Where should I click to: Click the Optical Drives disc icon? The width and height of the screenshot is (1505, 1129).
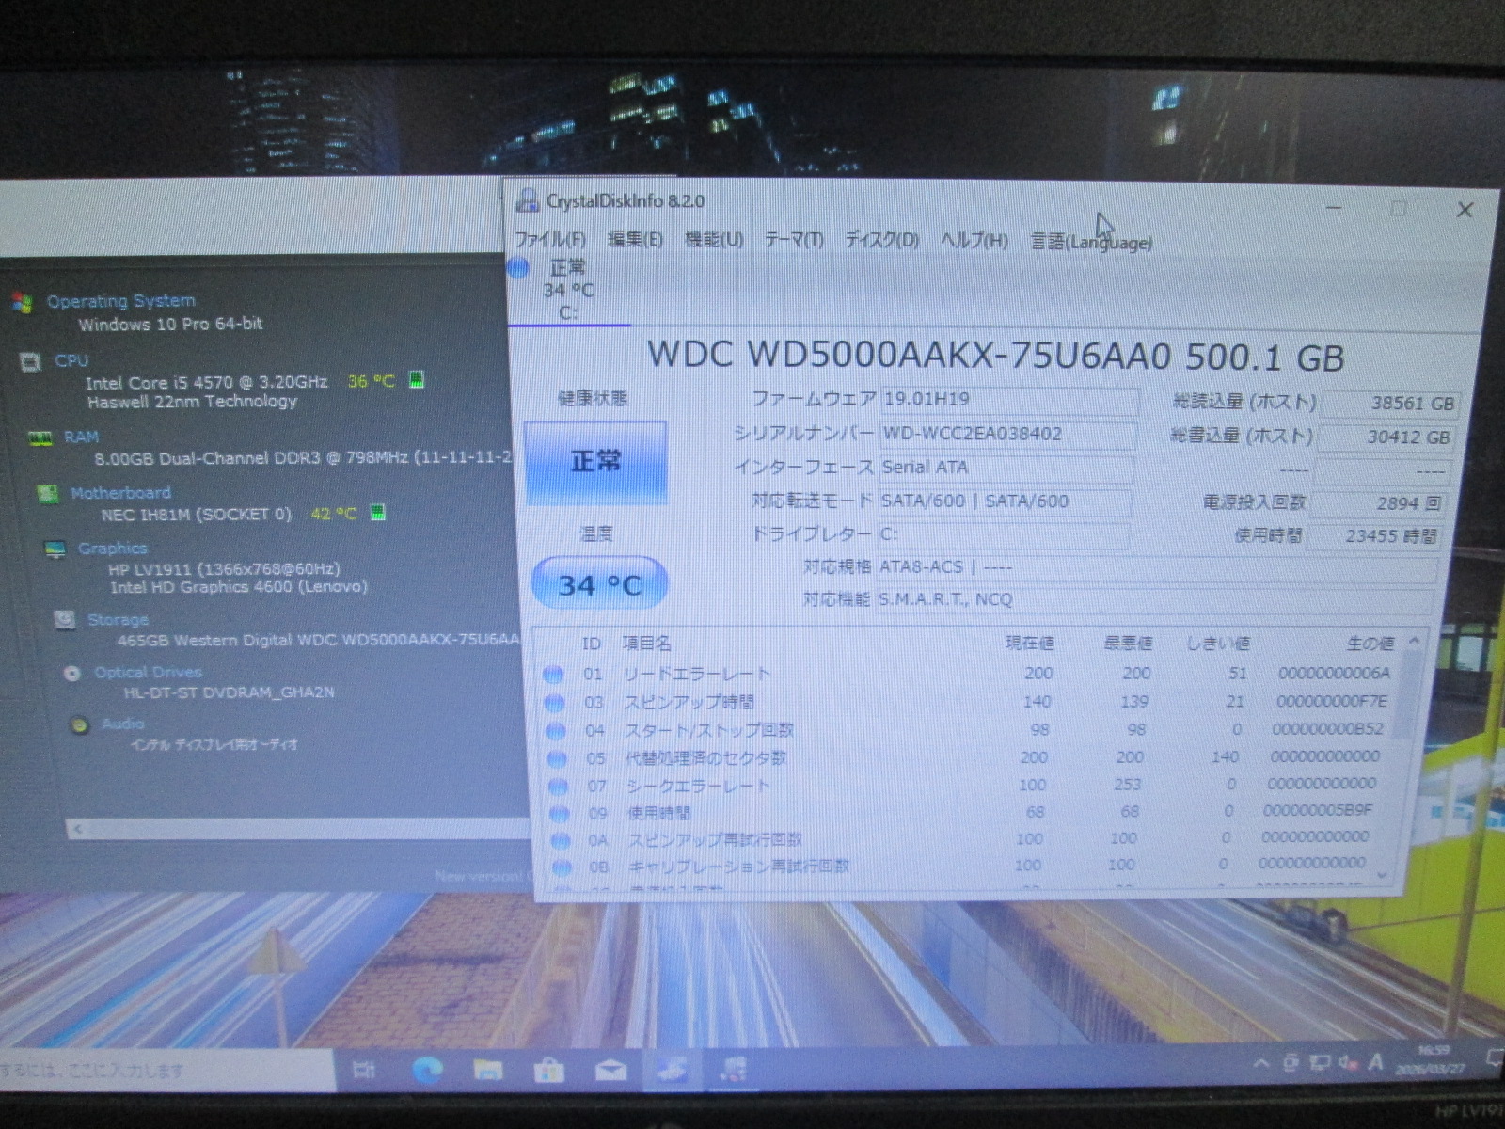[72, 673]
